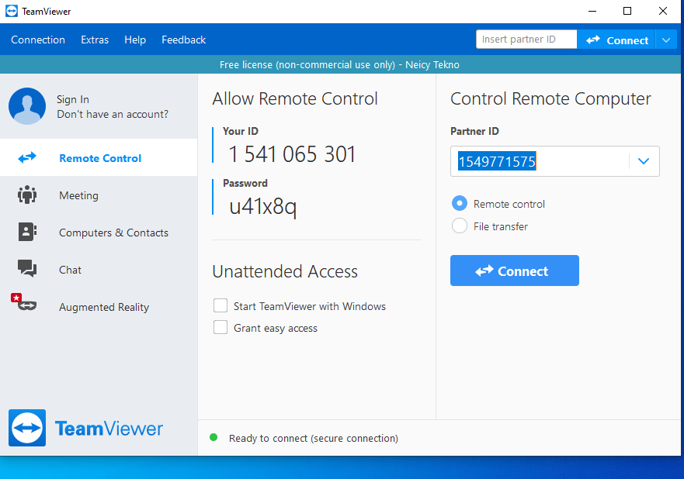The width and height of the screenshot is (684, 479).
Task: Click the Computers & Contacts address book icon
Action: click(x=27, y=232)
